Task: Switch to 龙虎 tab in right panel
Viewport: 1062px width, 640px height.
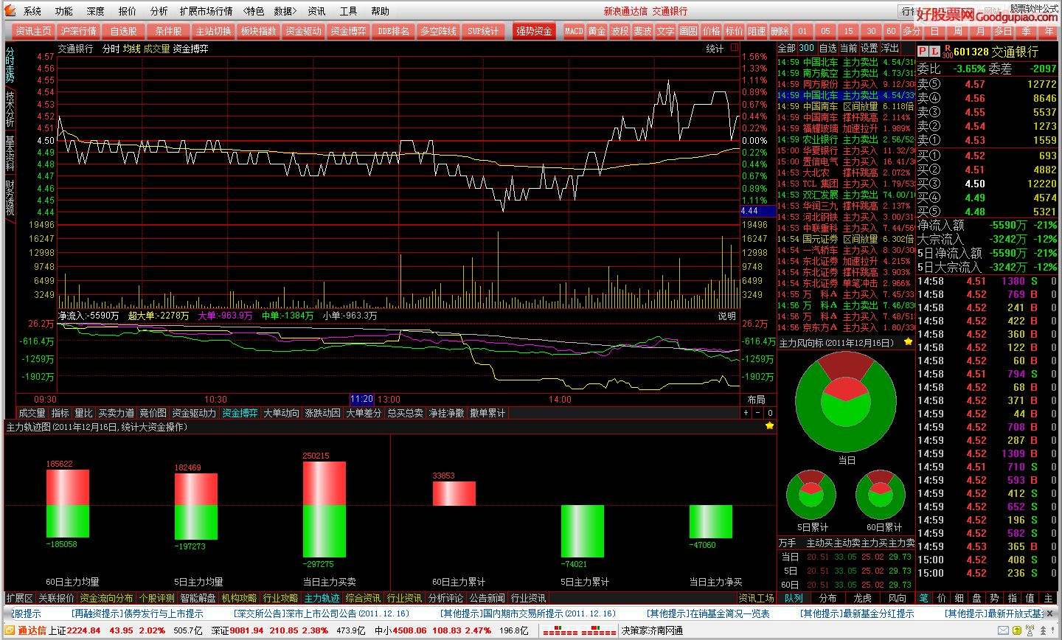Action: (862, 598)
